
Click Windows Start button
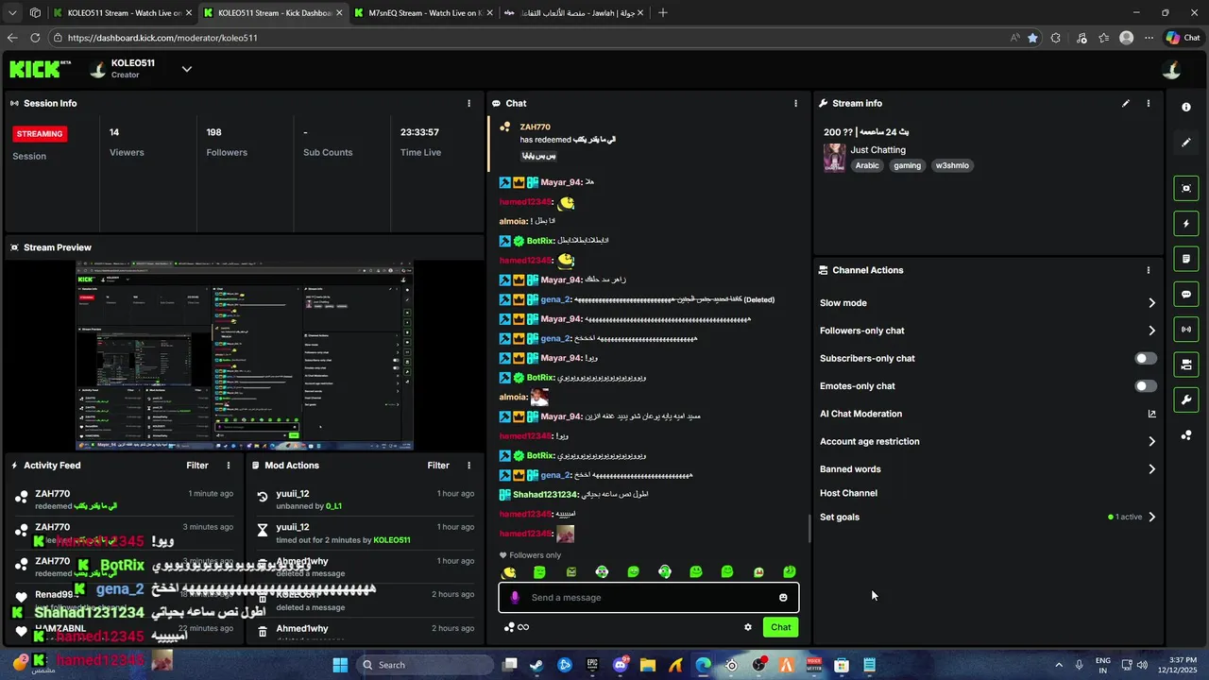(x=340, y=665)
